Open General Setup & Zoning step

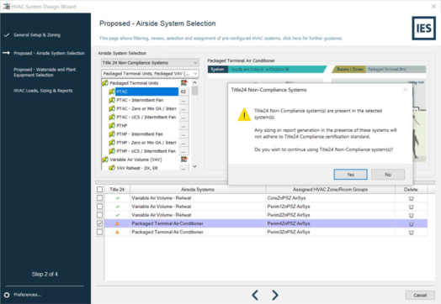coord(37,34)
